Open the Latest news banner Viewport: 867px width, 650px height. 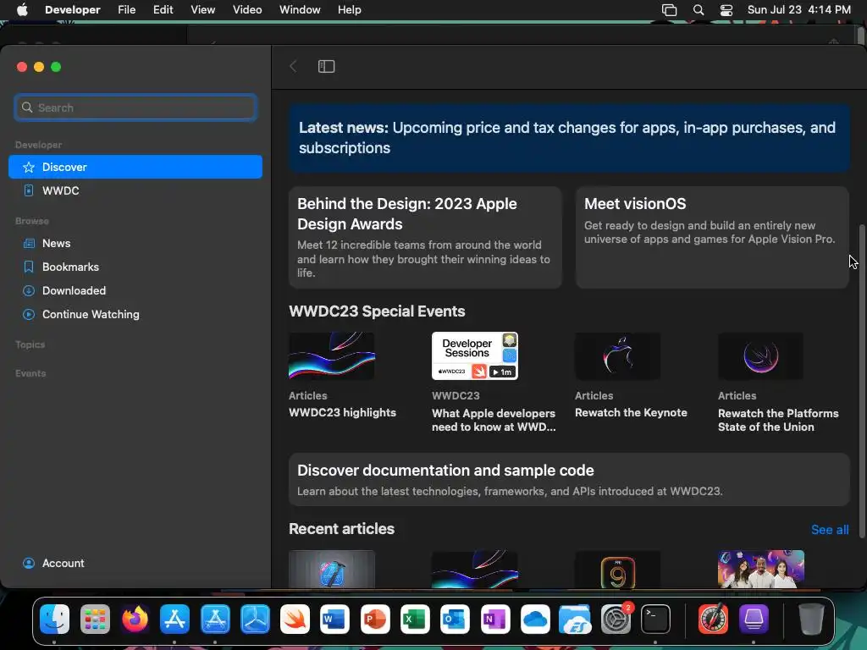pos(569,138)
